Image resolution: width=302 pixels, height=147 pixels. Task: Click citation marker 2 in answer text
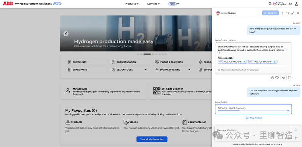coord(219,53)
